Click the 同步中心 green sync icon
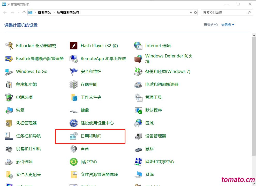 coord(74,162)
